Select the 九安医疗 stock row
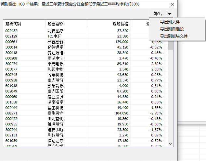 pyautogui.click(x=55, y=31)
